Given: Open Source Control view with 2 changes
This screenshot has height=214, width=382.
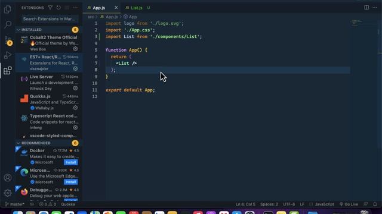Looking at the screenshot, I should point(8,40).
